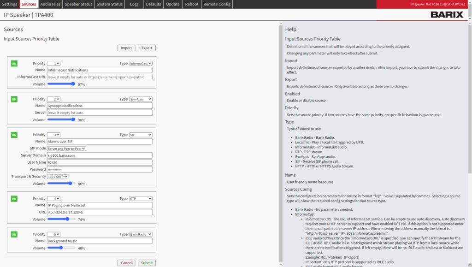Screen dimensions: 472x267
Task: Open Priority dropdown for Background Music
Action: tap(53, 234)
